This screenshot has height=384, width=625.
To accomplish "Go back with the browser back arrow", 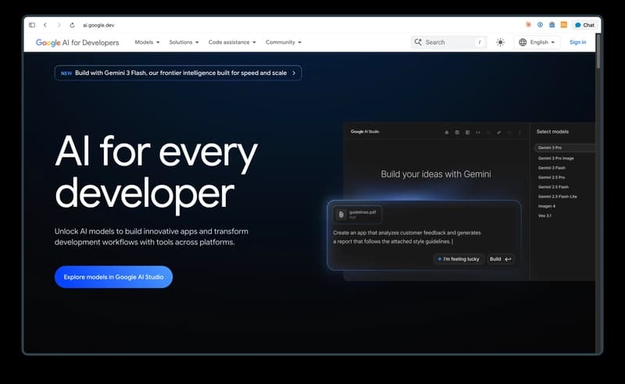I will click(45, 25).
